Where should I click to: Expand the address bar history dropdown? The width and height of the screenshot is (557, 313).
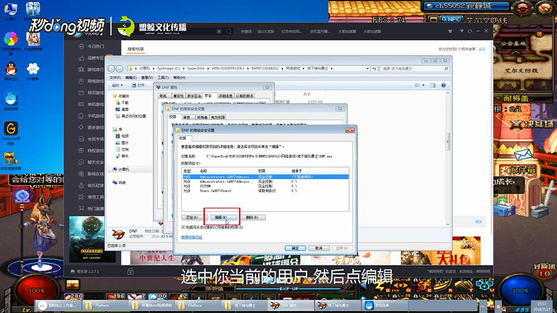pos(368,69)
